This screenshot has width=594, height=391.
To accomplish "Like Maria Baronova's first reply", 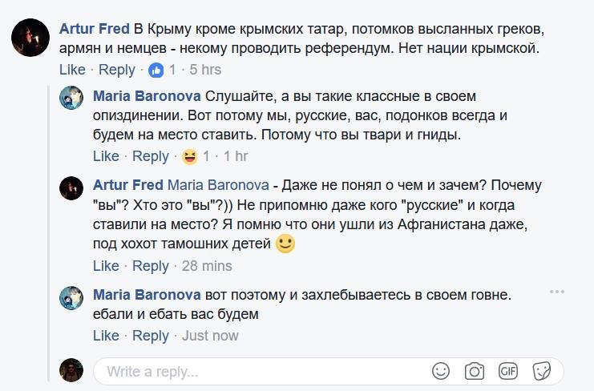I will click(106, 156).
